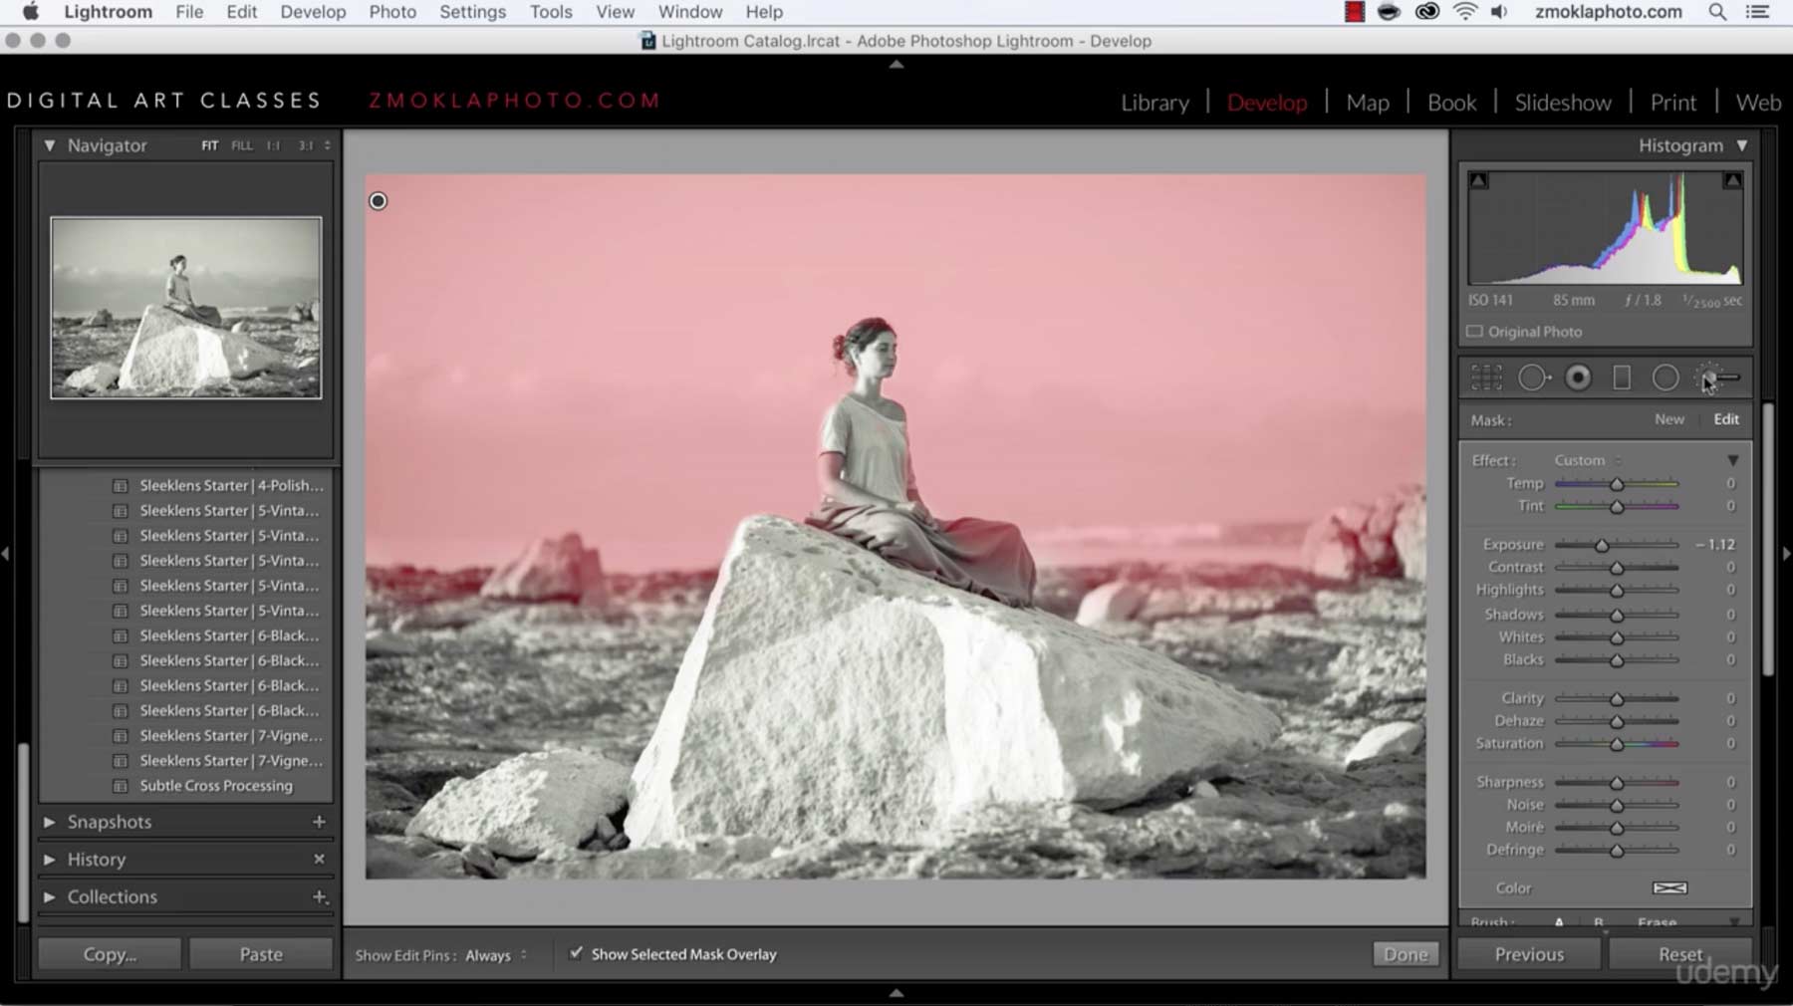Switch Mask mode to New
The width and height of the screenshot is (1793, 1006).
click(x=1669, y=419)
